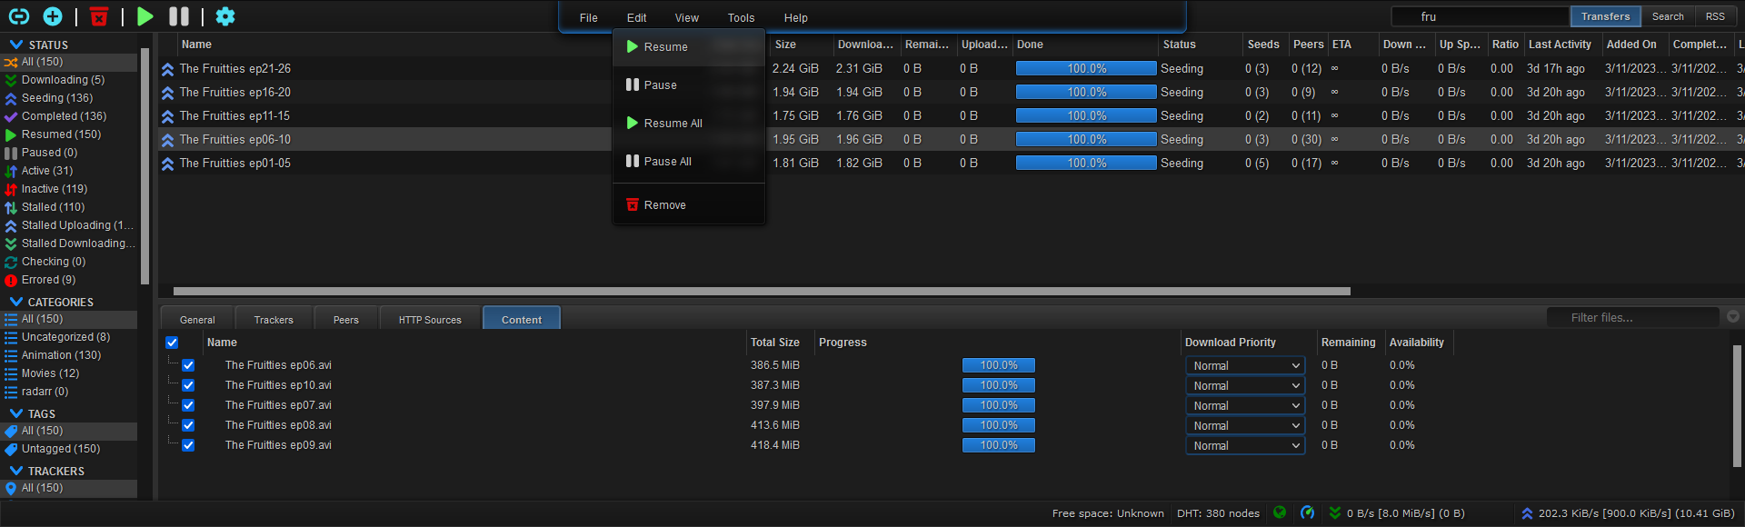1745x527 pixels.
Task: Click the Paused filter pause icon
Action: (11, 154)
